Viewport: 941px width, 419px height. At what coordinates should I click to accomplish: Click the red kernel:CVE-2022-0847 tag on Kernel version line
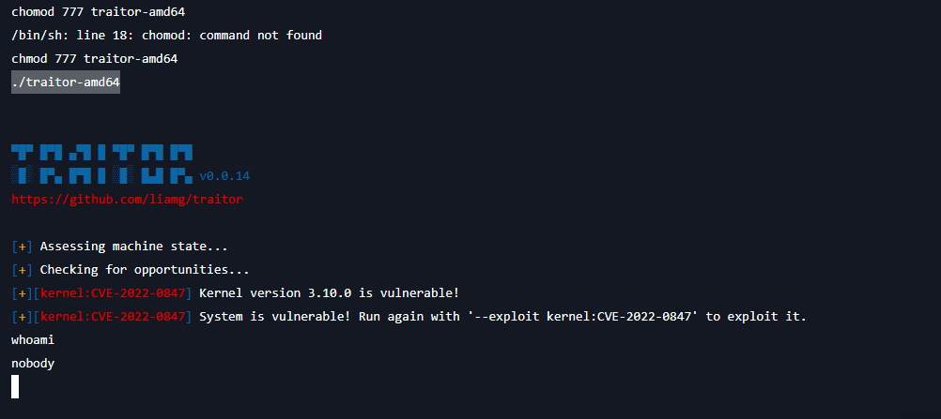point(113,293)
